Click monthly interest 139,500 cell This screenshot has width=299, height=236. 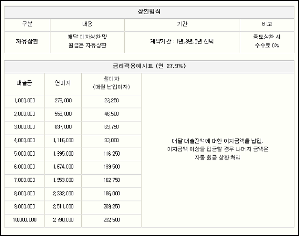111,168
